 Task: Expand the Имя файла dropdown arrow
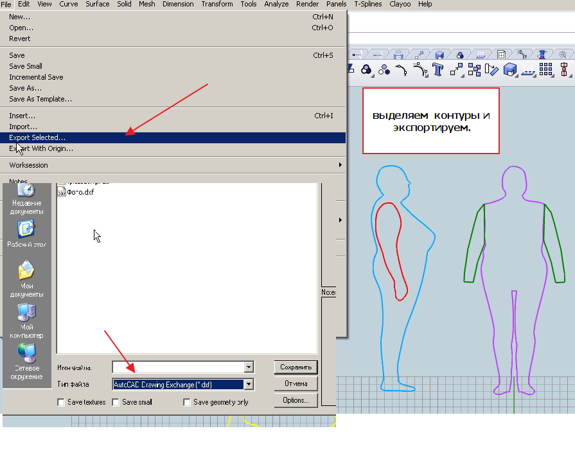click(249, 367)
